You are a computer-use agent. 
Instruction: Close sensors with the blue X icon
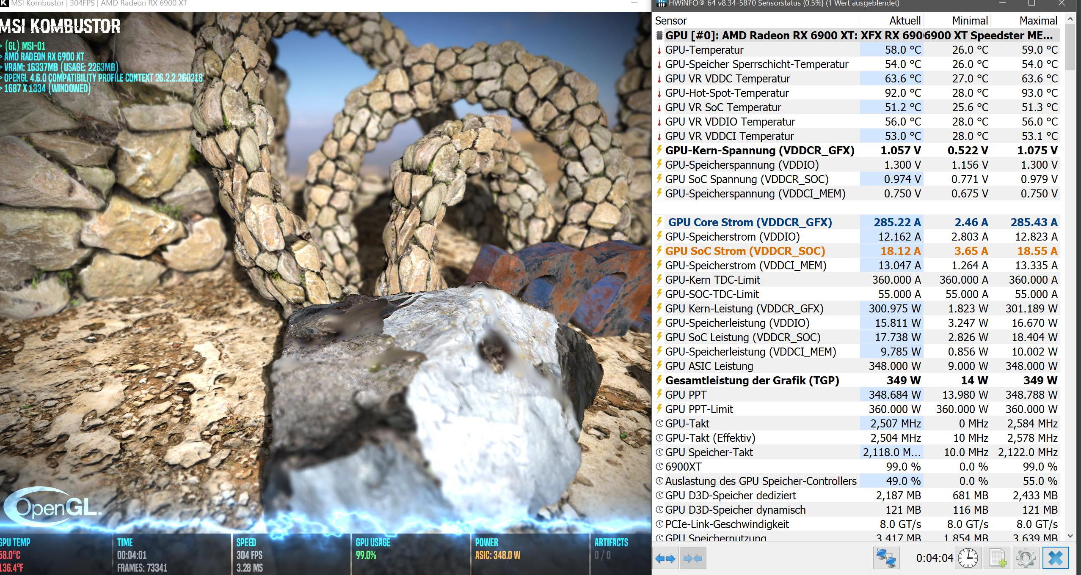[1056, 558]
